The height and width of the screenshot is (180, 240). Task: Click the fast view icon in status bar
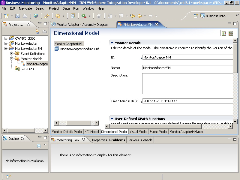8,176
